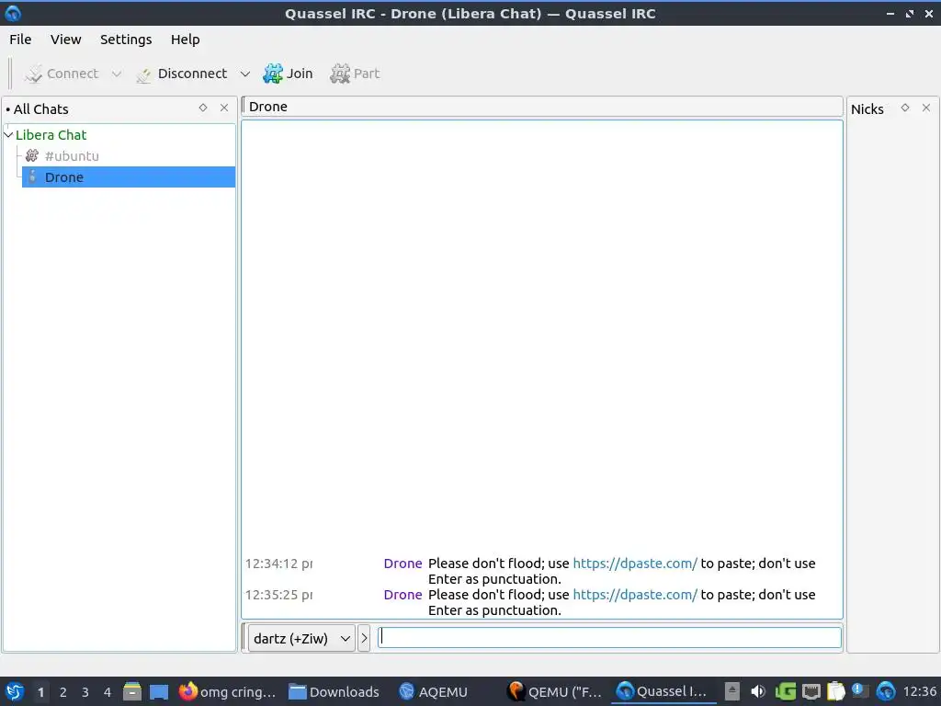The height and width of the screenshot is (706, 941).
Task: Switch to virtual desktop 2
Action: coord(63,692)
